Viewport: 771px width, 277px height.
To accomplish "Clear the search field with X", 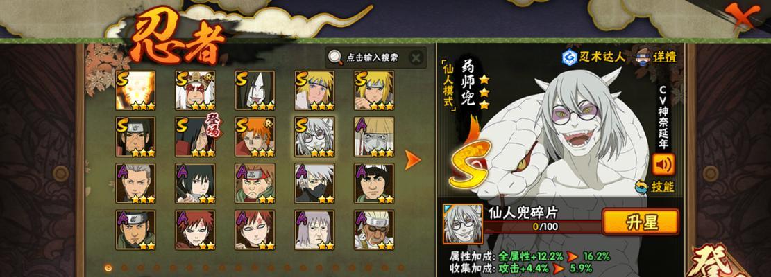I will (416, 58).
